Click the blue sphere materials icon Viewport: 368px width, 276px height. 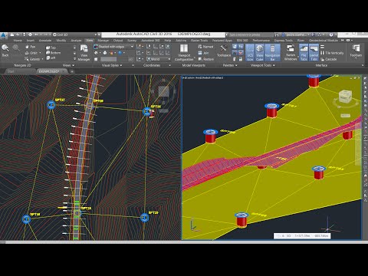pyautogui.click(x=120, y=53)
